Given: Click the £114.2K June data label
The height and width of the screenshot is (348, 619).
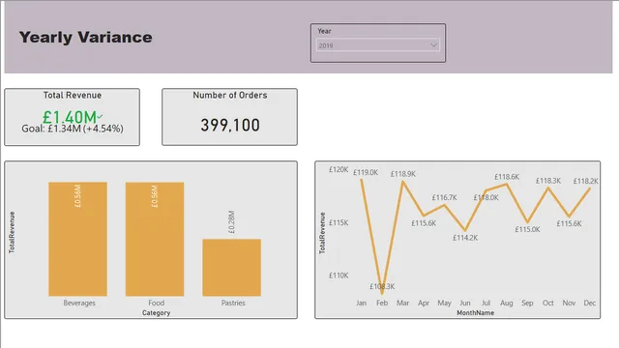Looking at the screenshot, I should click(x=465, y=238).
